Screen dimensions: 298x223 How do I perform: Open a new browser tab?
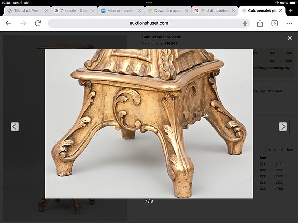[290, 11]
